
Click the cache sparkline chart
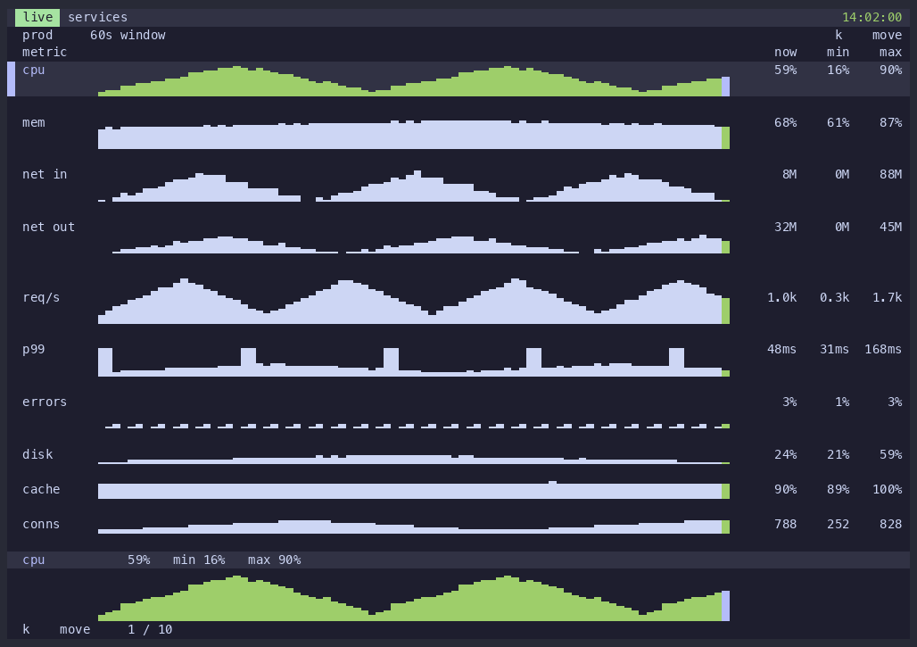pos(414,490)
